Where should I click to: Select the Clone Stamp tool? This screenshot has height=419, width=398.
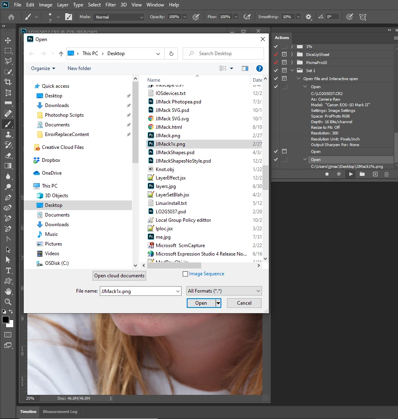tap(8, 134)
